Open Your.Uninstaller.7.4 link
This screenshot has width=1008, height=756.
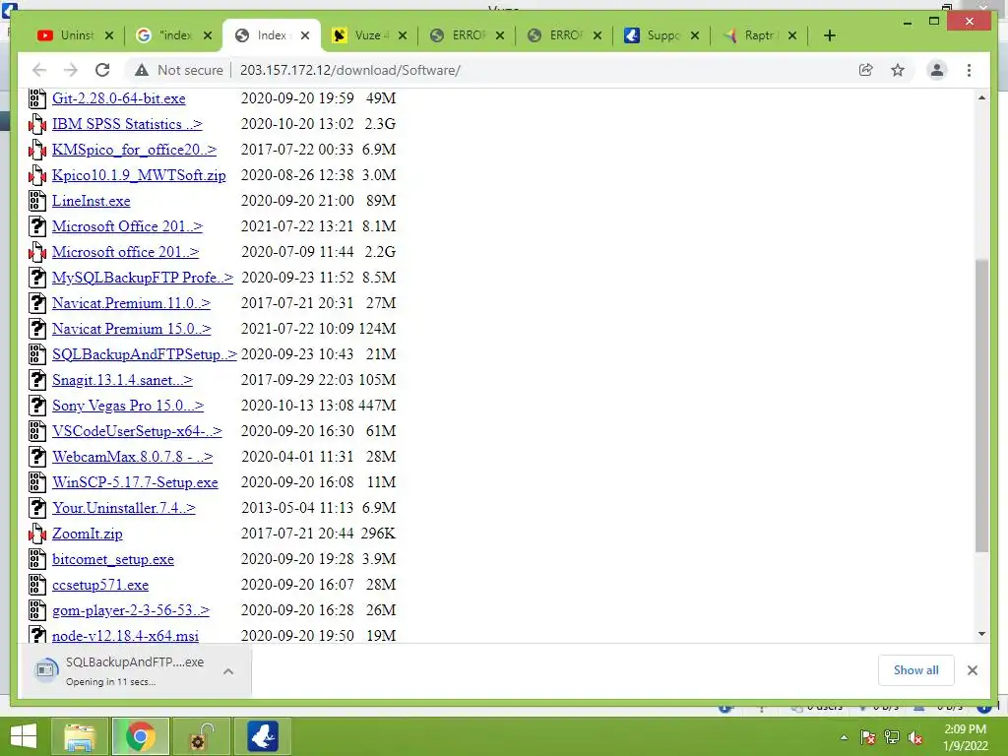[123, 508]
